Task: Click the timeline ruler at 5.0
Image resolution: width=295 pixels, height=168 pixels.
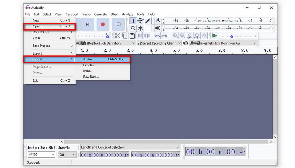Action: [x=176, y=50]
